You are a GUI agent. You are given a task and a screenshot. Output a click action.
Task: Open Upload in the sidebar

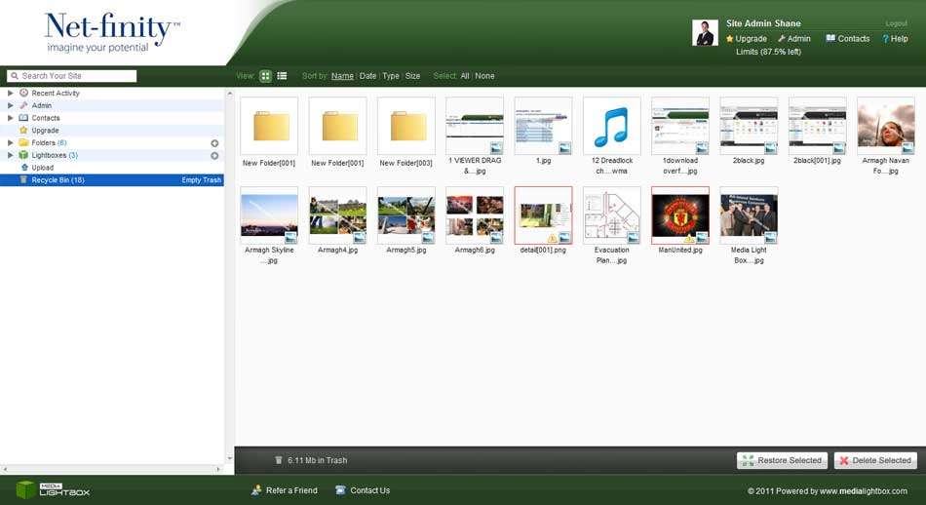click(42, 168)
